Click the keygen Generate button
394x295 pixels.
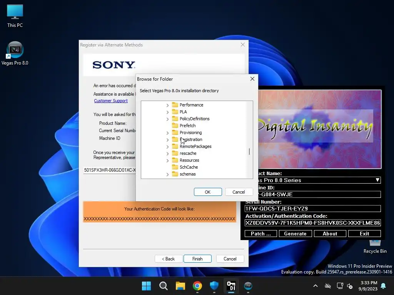[x=295, y=234]
